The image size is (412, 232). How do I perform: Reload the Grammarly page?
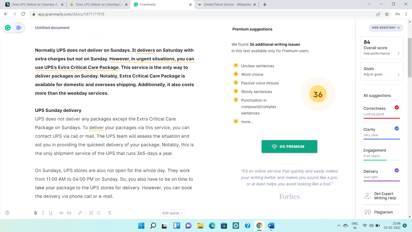pyautogui.click(x=23, y=14)
